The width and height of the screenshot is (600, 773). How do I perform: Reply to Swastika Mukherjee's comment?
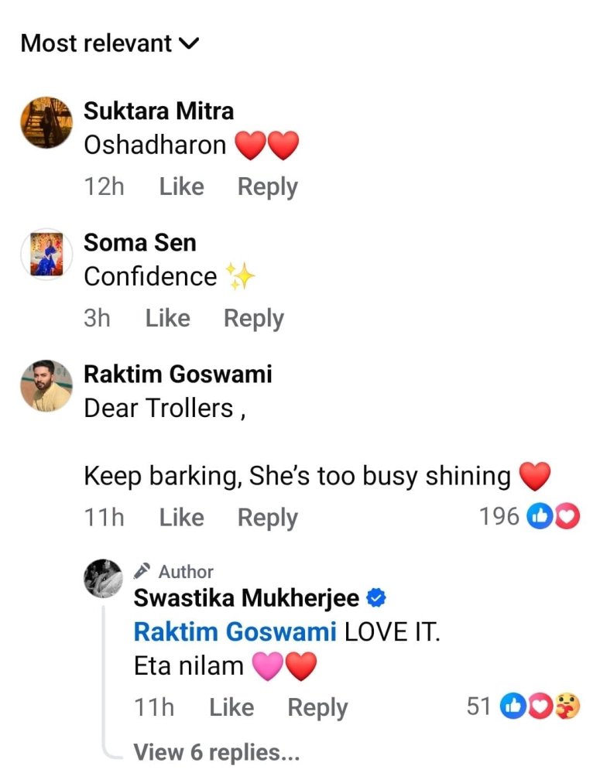coord(317,707)
